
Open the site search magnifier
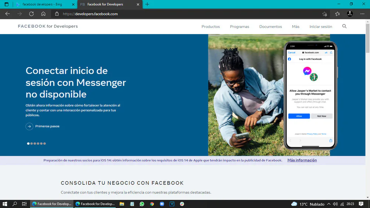point(344,26)
